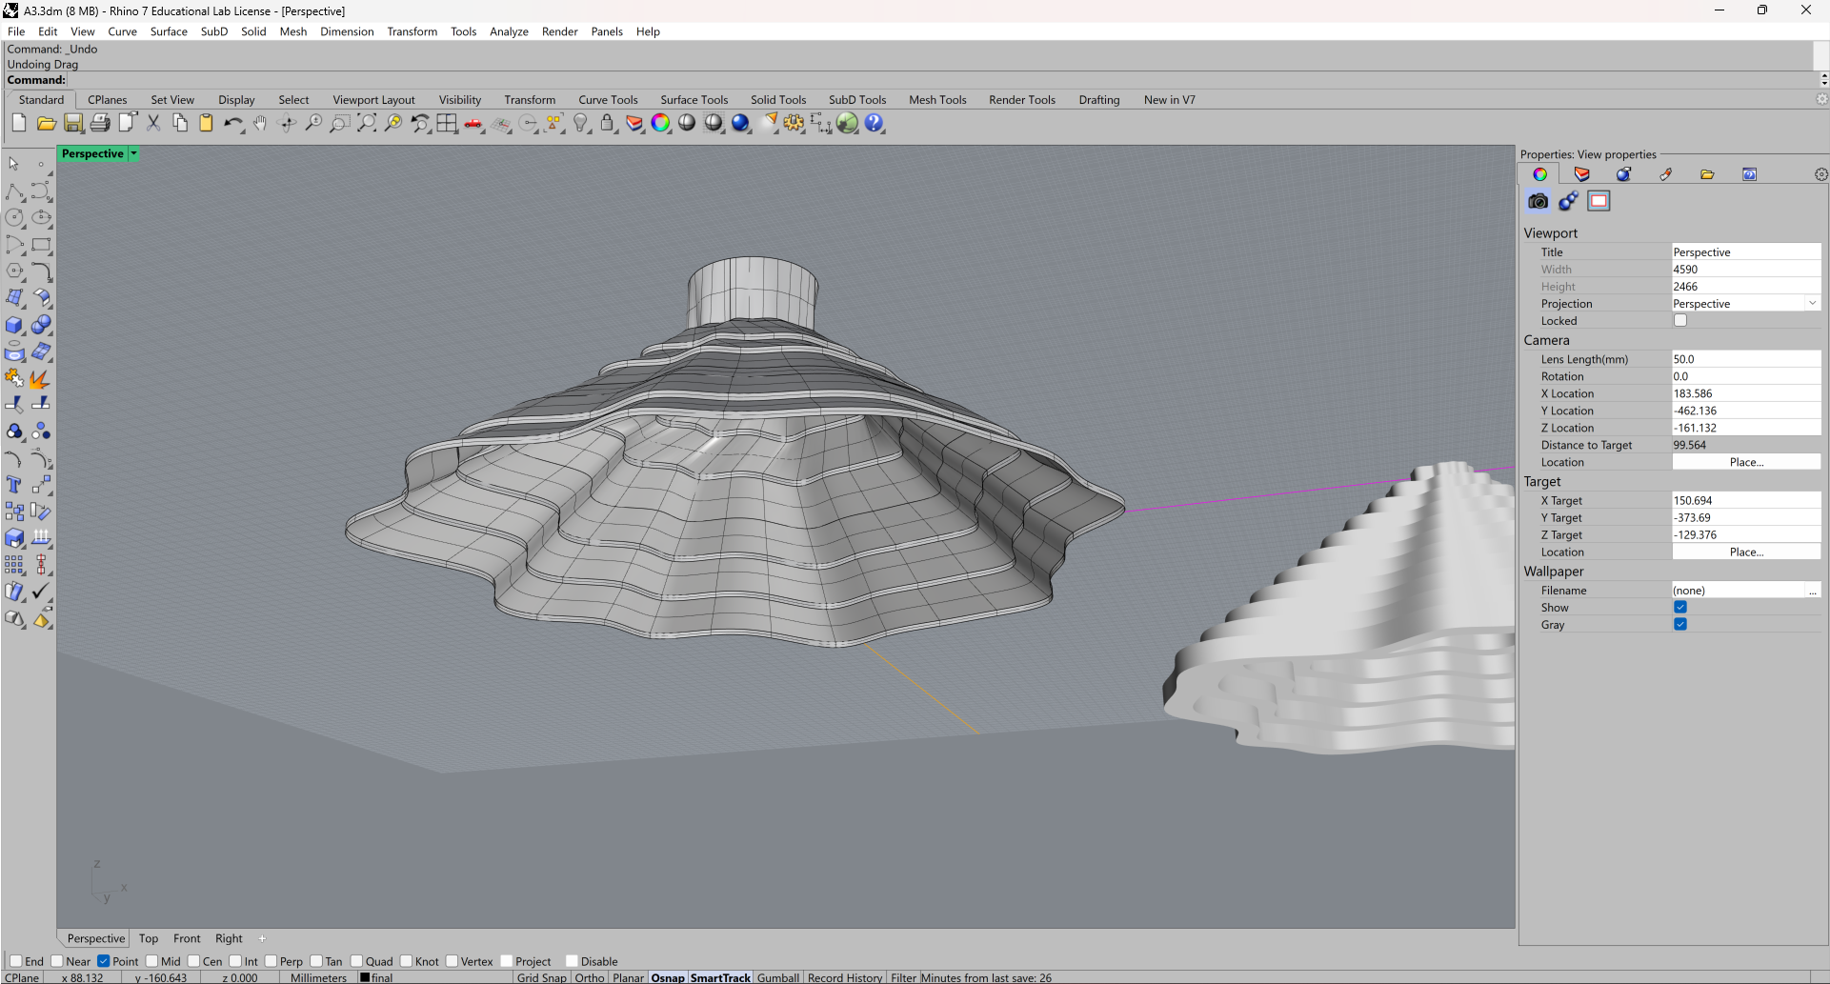Enable the Mid osnap checkbox
The width and height of the screenshot is (1830, 984).
(x=152, y=961)
